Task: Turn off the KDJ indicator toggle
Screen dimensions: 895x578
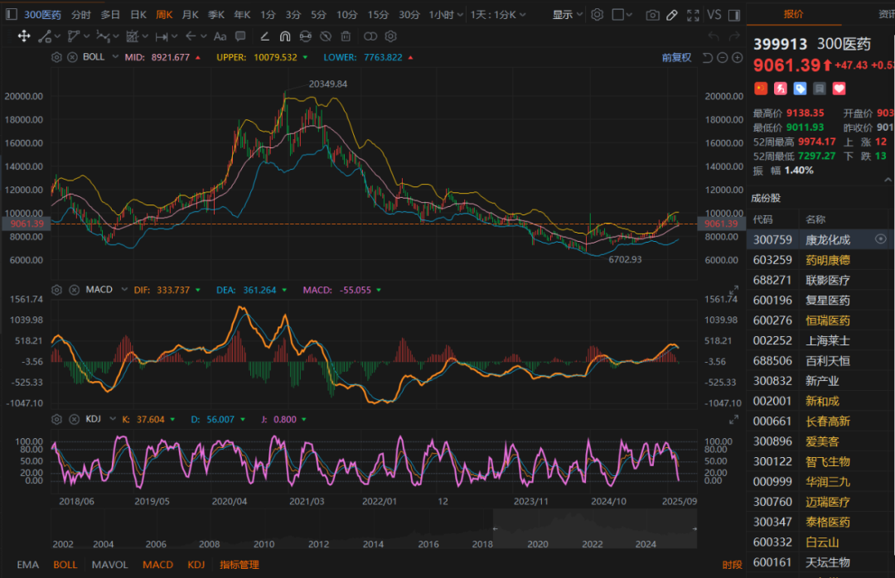Action: (x=196, y=565)
